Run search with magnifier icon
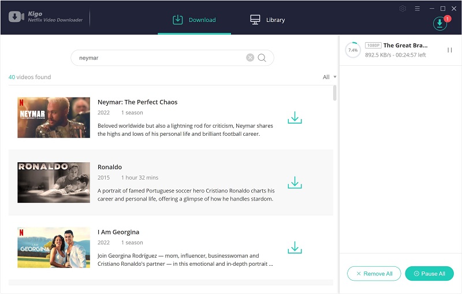The height and width of the screenshot is (294, 462). tap(262, 58)
